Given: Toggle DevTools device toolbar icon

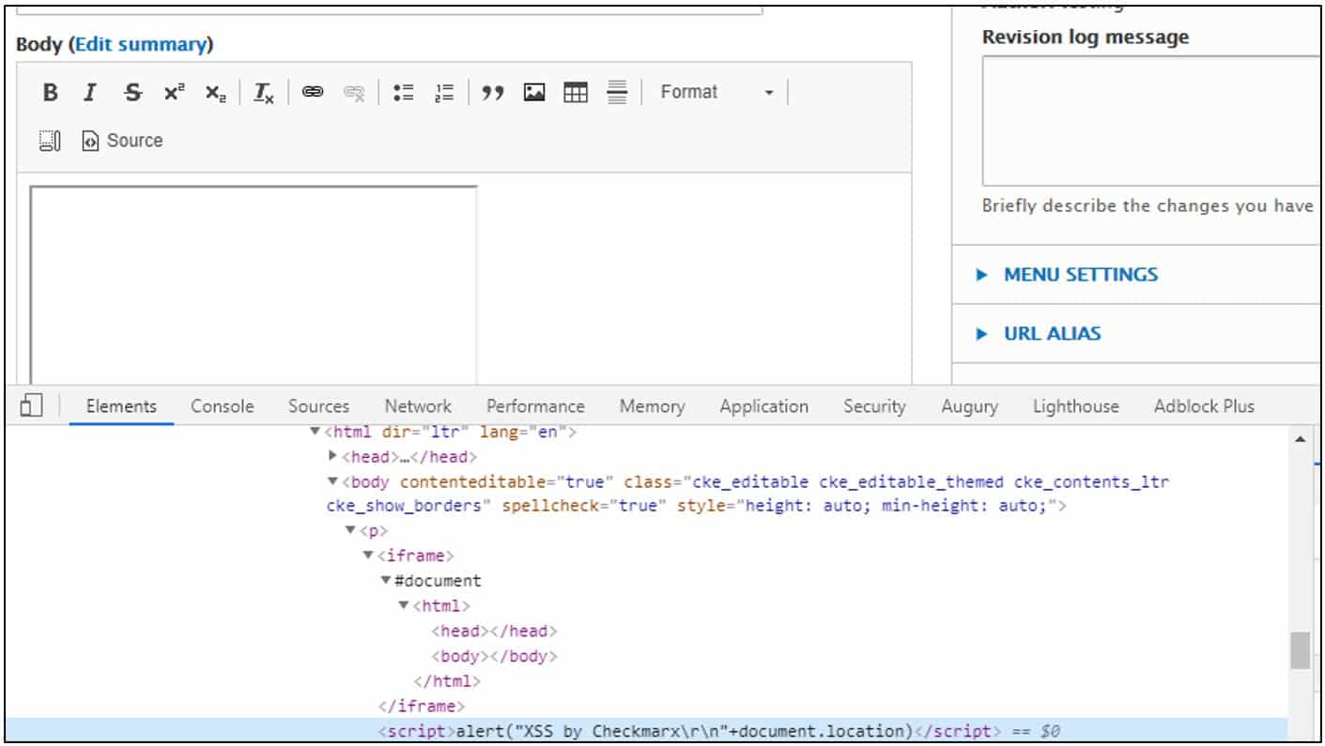Looking at the screenshot, I should pyautogui.click(x=31, y=405).
